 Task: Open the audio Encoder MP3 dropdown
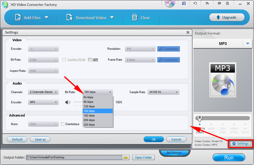44,102
